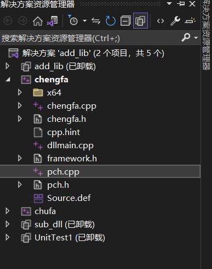This screenshot has width=212, height=269.
Task: Expand the unloaded UnitTest1 project
Action: tap(8, 238)
